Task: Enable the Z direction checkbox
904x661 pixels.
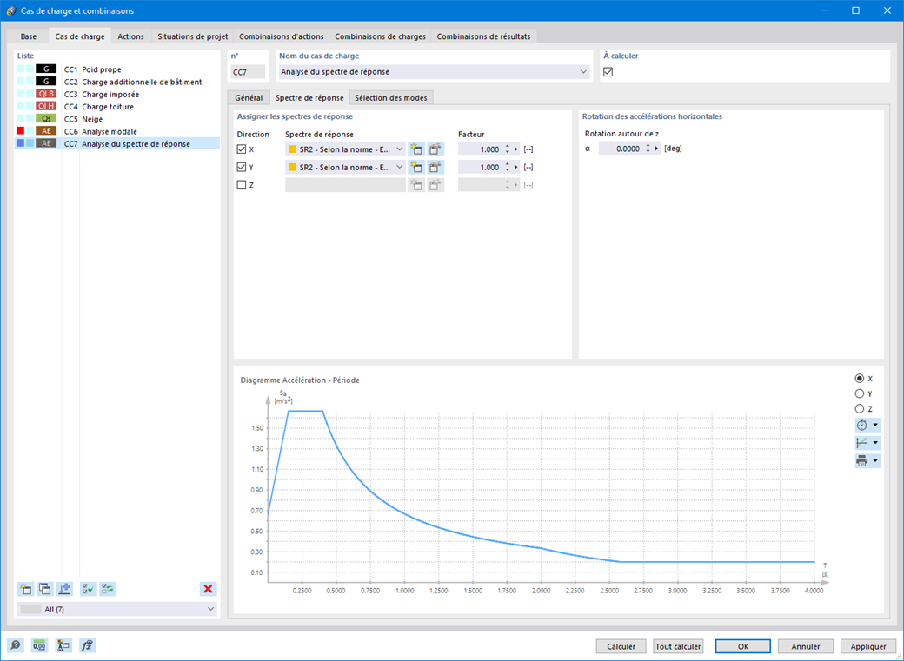Action: (242, 185)
